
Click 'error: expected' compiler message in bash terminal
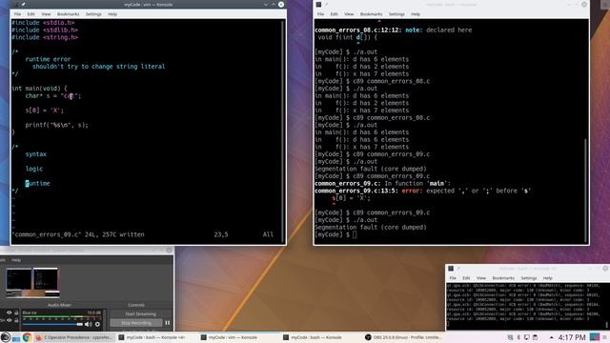428,191
